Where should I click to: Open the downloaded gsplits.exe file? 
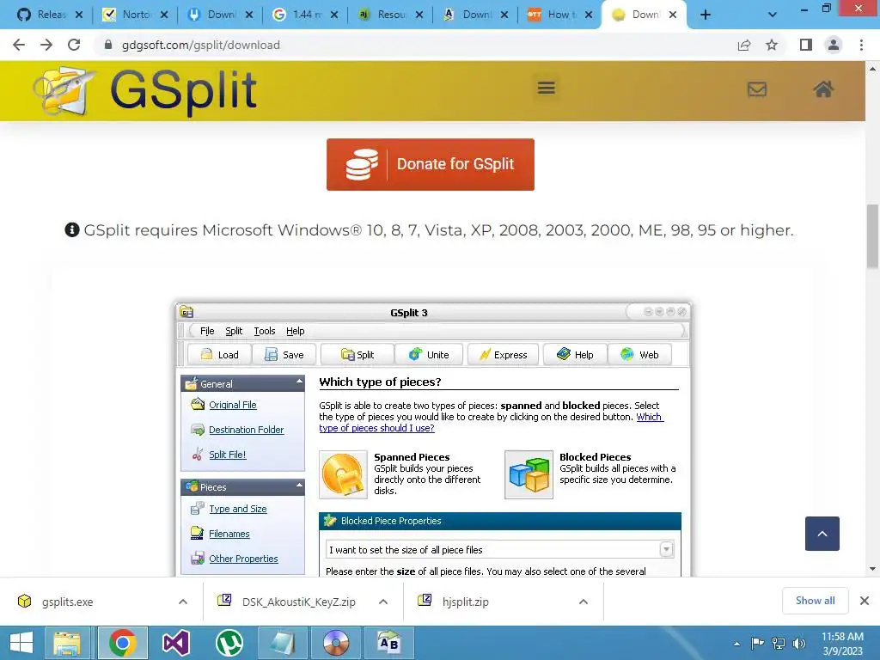pos(67,602)
